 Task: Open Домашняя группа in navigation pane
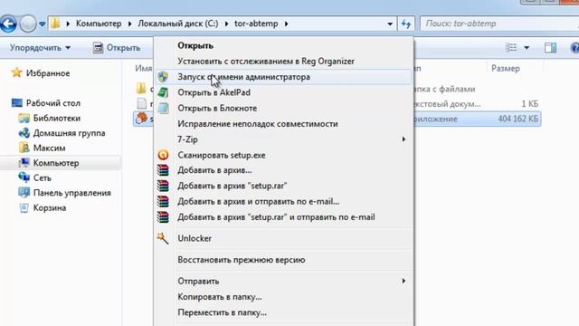(69, 133)
